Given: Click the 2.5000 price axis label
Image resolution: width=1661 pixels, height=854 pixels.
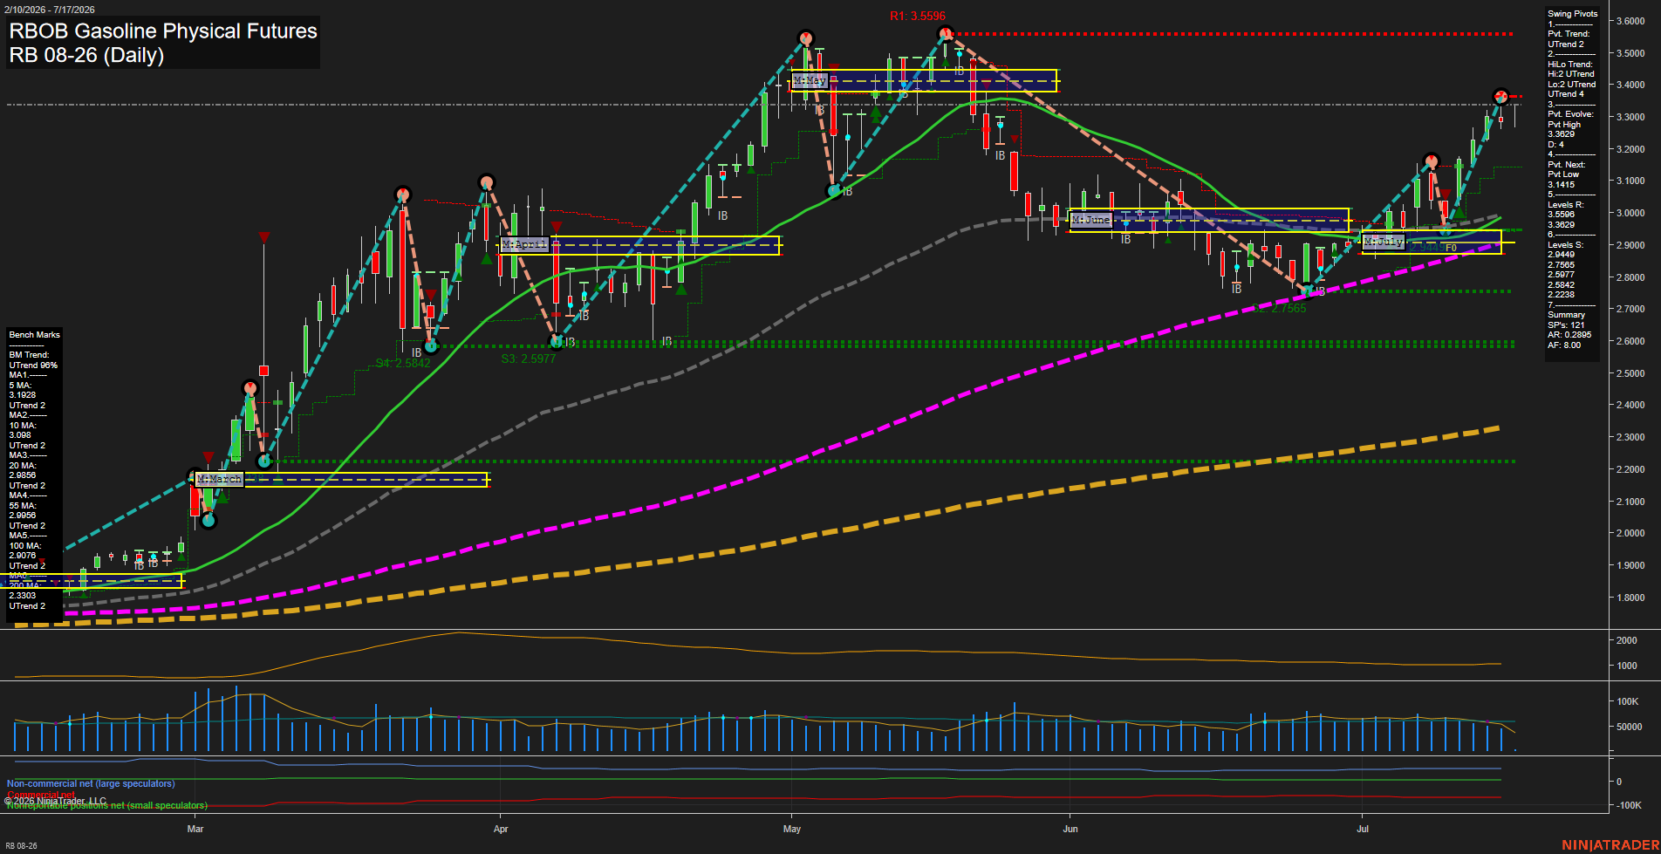Looking at the screenshot, I should tap(1630, 373).
